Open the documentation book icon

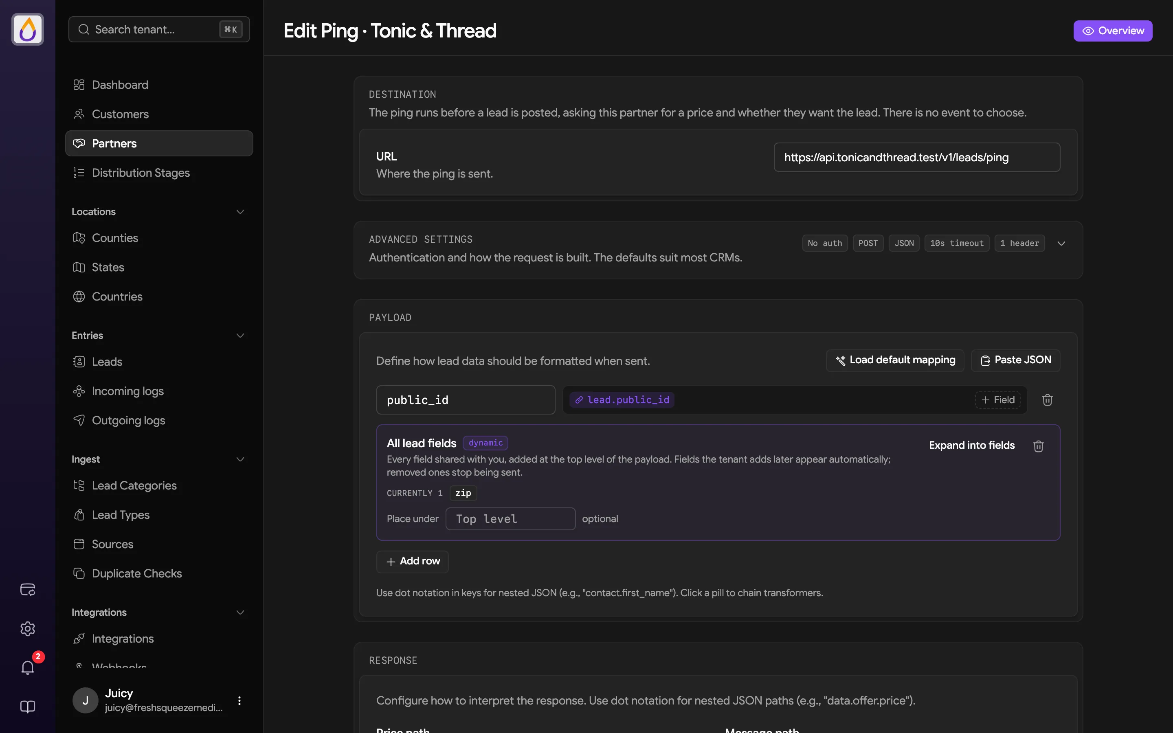click(28, 707)
